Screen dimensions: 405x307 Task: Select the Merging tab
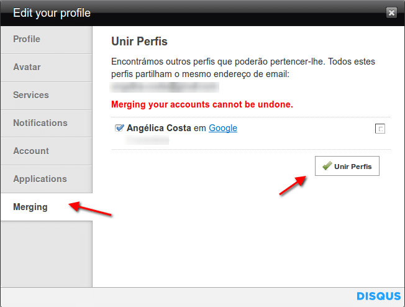[30, 207]
